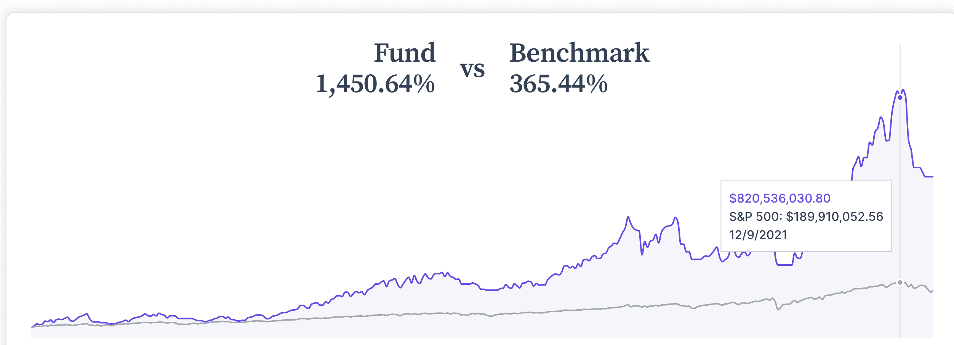Viewport: 954px width, 345px height.
Task: Click the $820,536,030.80 tooltip value
Action: (780, 198)
